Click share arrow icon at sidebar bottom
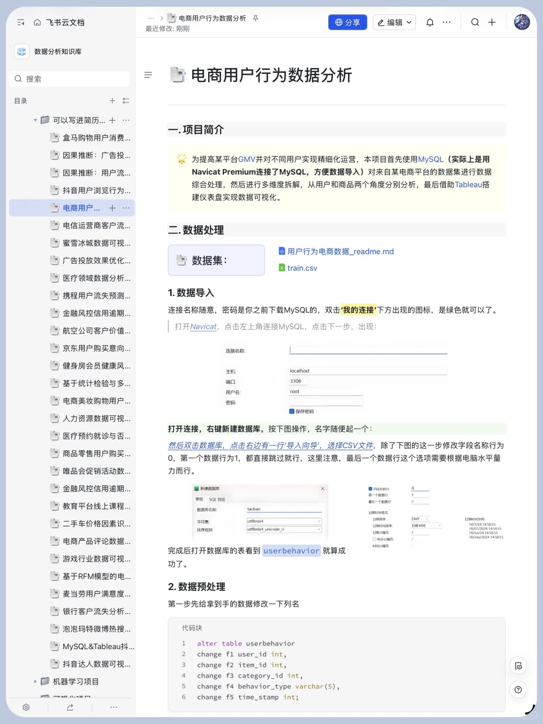The width and height of the screenshot is (543, 724). tap(70, 707)
